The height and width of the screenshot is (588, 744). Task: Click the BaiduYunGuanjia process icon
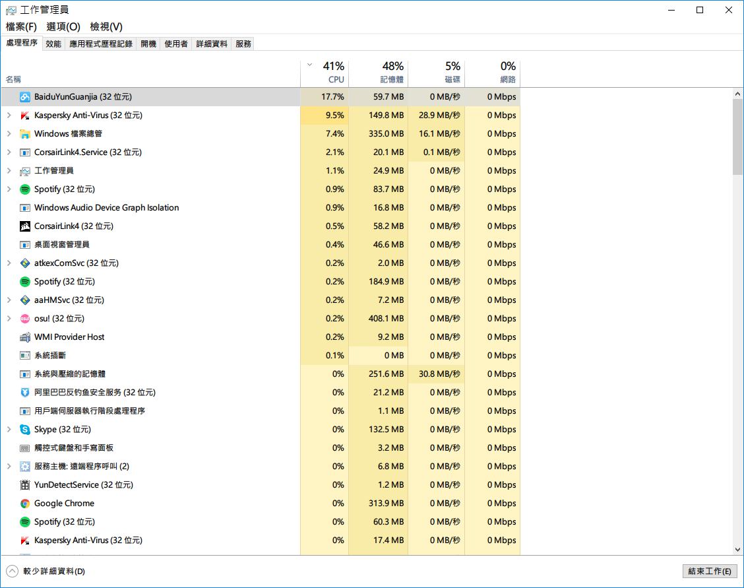click(25, 97)
